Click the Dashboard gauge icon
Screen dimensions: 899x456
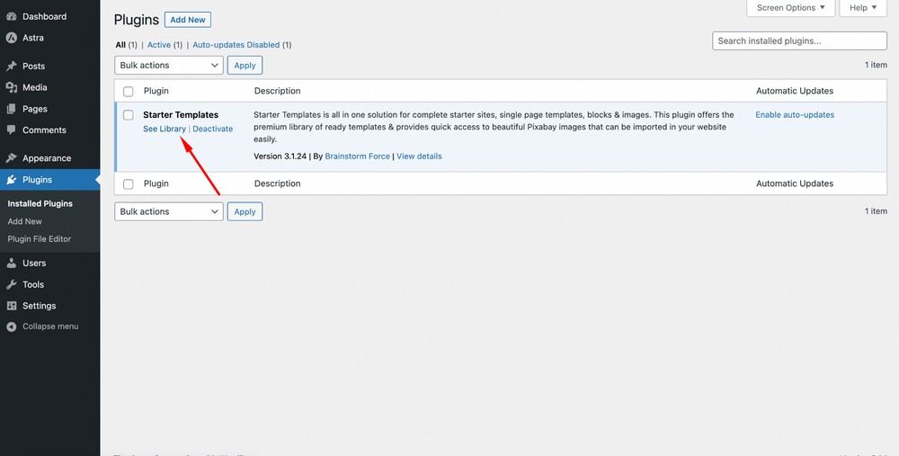point(12,16)
